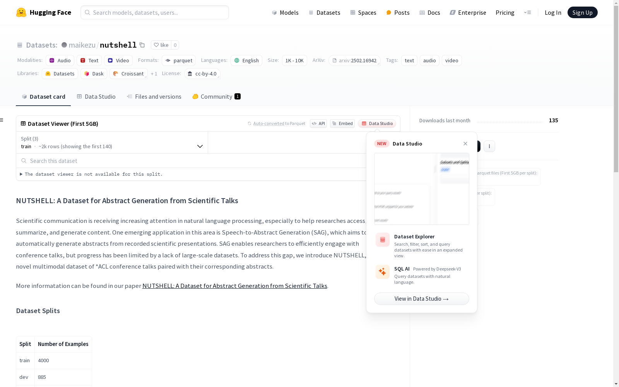Open Docs in the navbar
Image resolution: width=619 pixels, height=387 pixels.
click(430, 12)
